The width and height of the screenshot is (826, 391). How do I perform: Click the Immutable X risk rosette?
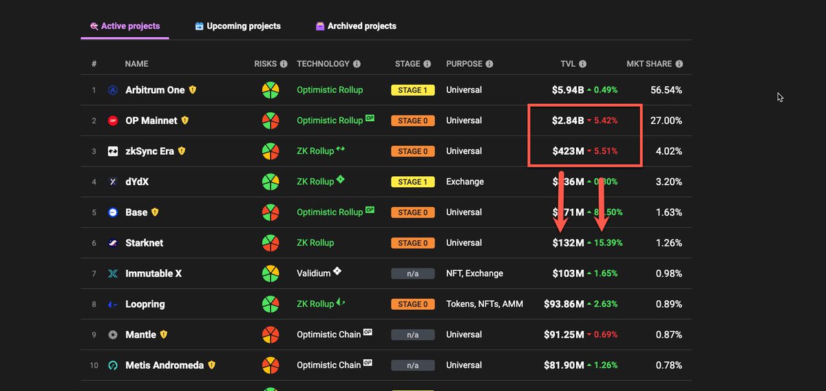point(271,273)
